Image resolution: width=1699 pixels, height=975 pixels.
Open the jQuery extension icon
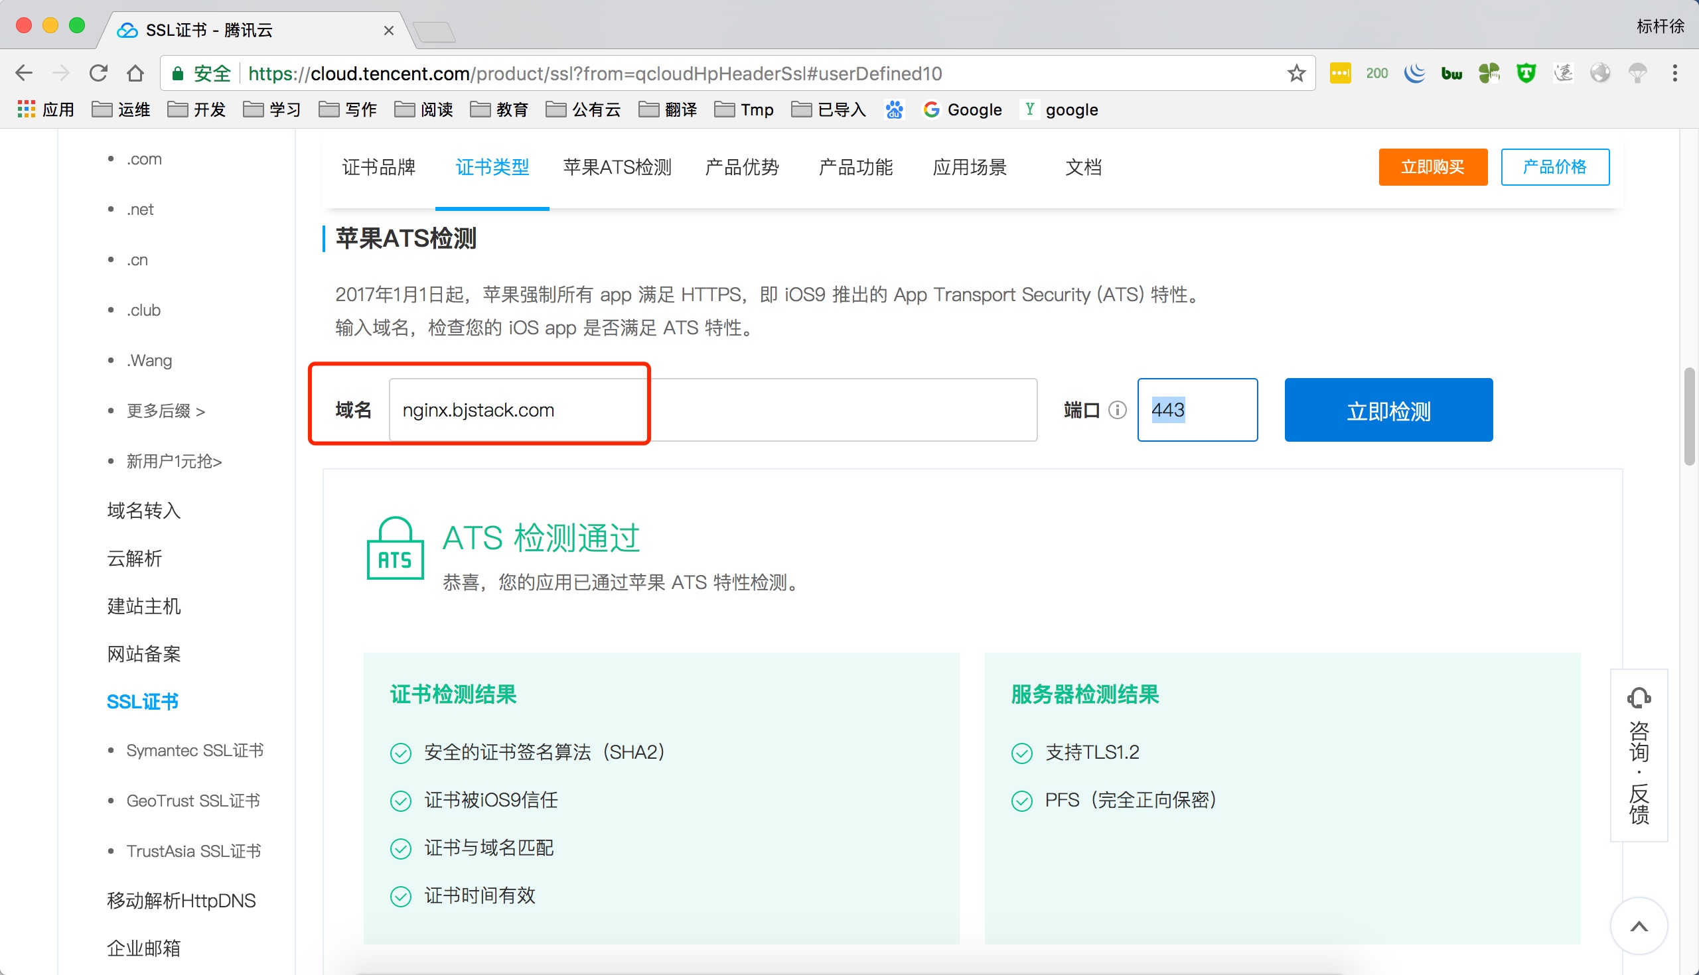[1414, 73]
